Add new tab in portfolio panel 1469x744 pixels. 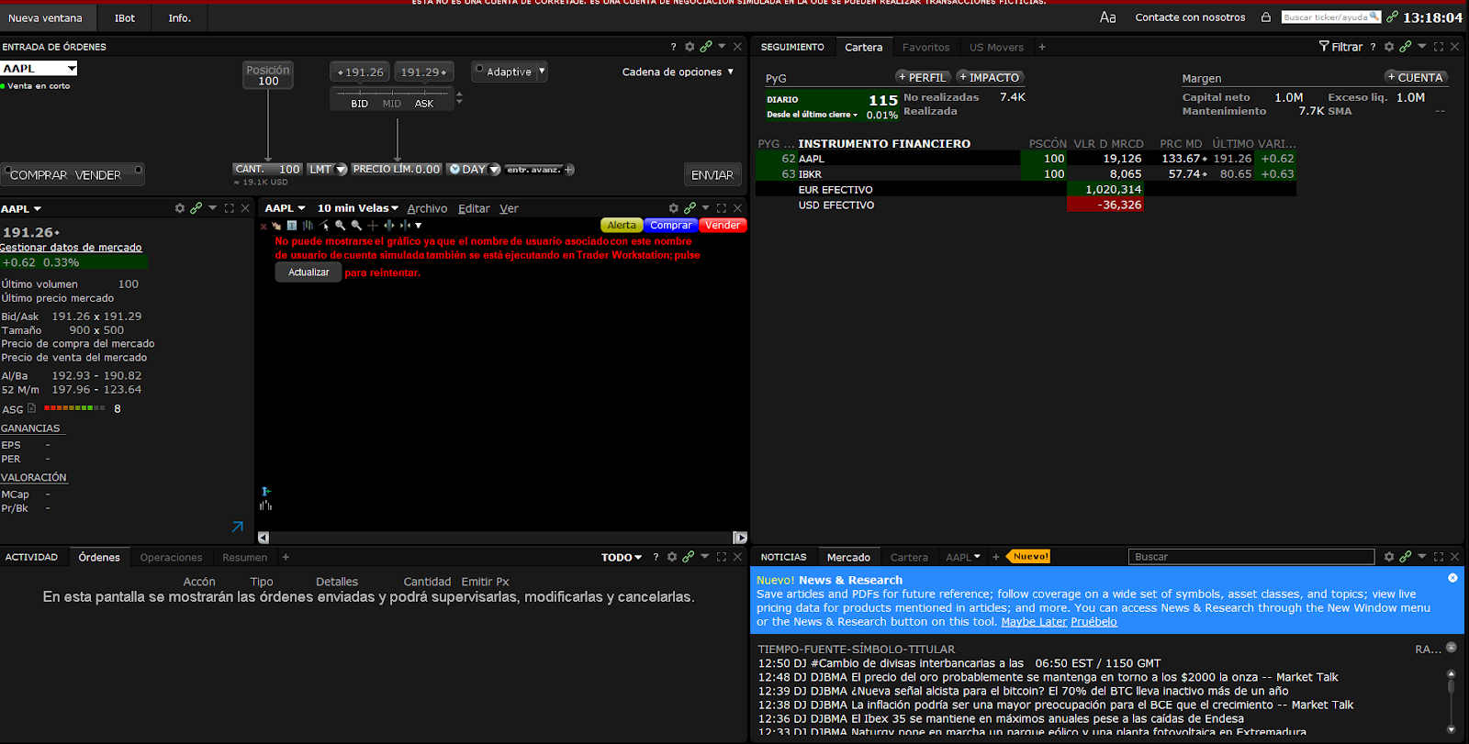pyautogui.click(x=1042, y=47)
